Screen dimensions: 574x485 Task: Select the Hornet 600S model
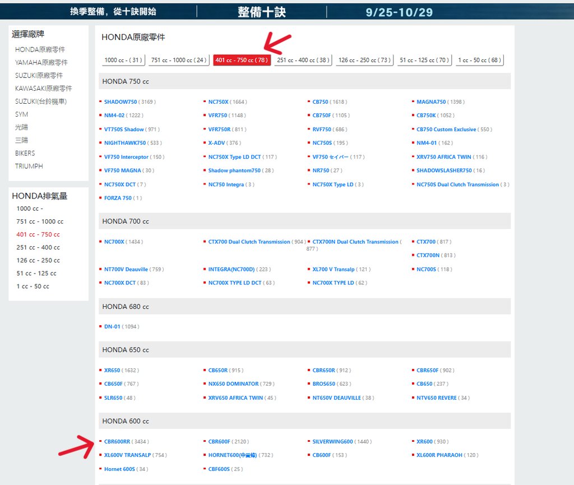119,469
